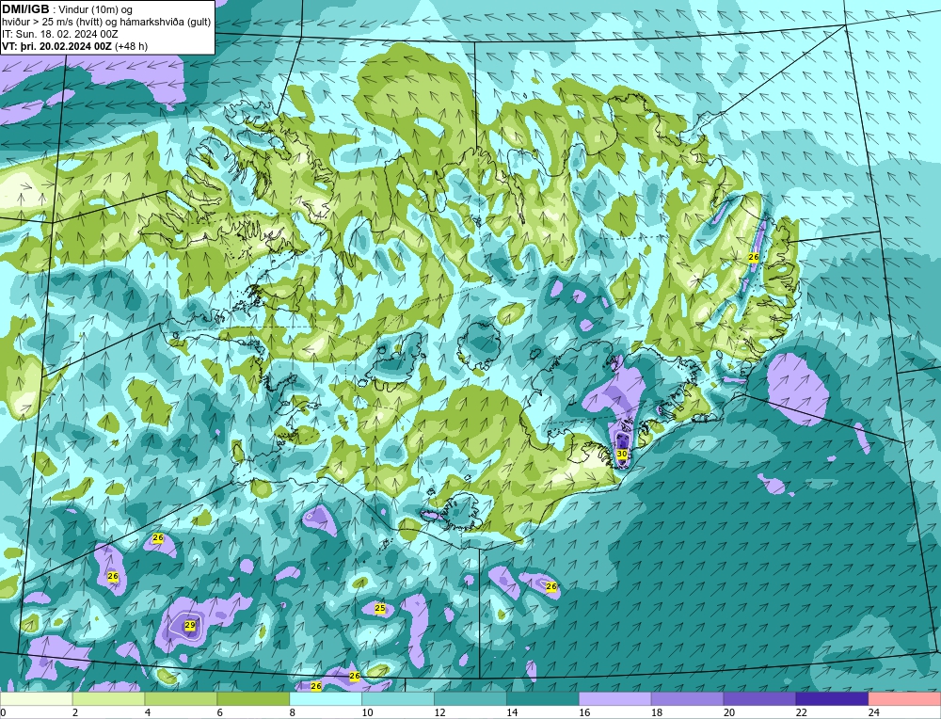Pick the 20–22 m/s violet swatch
The image size is (941, 719).
(759, 699)
